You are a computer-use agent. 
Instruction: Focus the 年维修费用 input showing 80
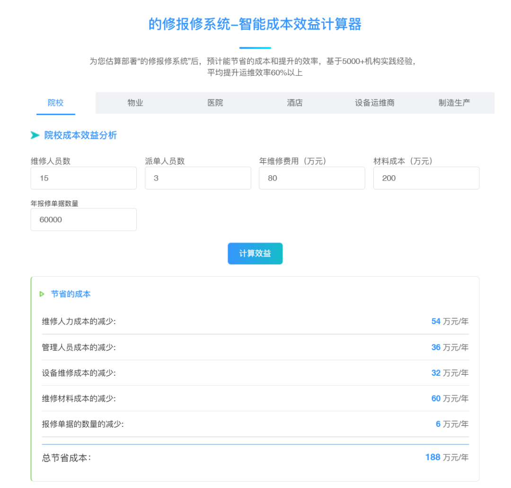(312, 178)
